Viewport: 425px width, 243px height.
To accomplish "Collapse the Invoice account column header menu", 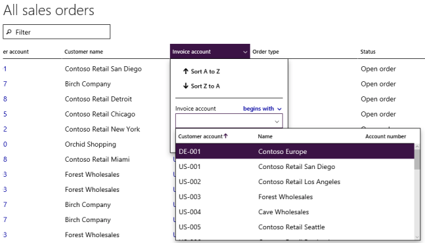I will pos(245,52).
